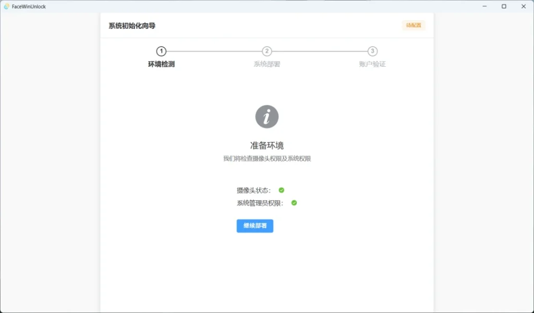Click the 摄像头状态 status label
The width and height of the screenshot is (534, 313).
(254, 190)
